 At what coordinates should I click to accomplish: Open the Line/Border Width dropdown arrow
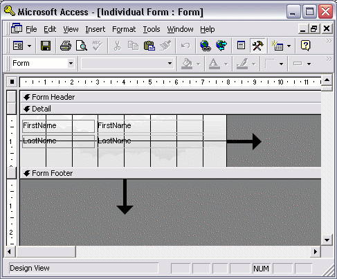281,64
